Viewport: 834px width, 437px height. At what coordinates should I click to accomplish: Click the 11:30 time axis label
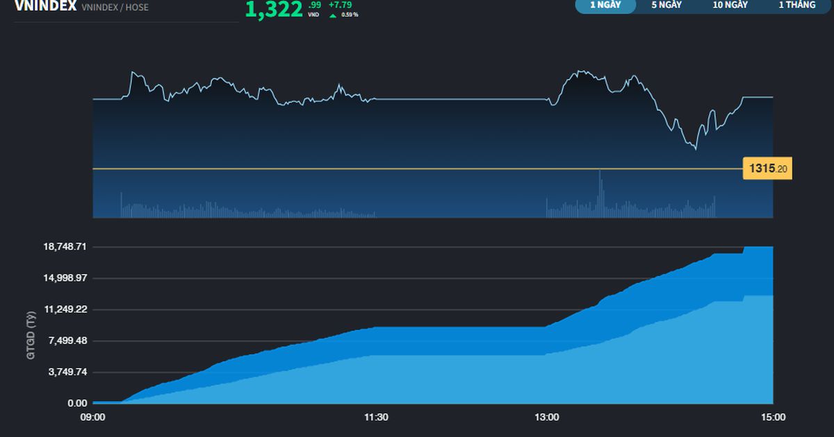pos(376,417)
